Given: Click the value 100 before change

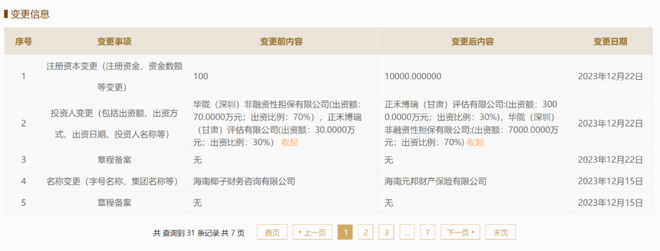Looking at the screenshot, I should [x=200, y=77].
